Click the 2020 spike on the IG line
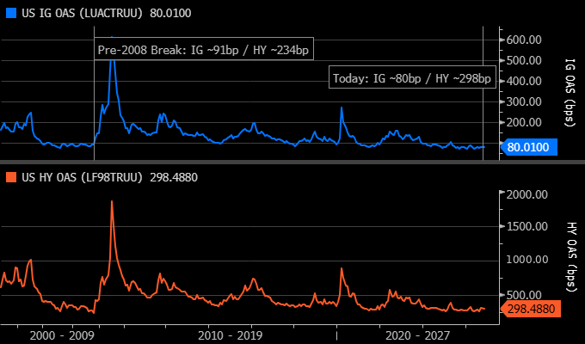The height and width of the screenshot is (344, 585). tap(341, 108)
